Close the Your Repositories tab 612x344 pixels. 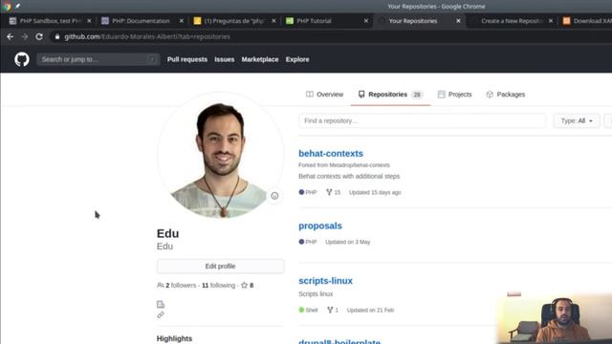click(458, 21)
